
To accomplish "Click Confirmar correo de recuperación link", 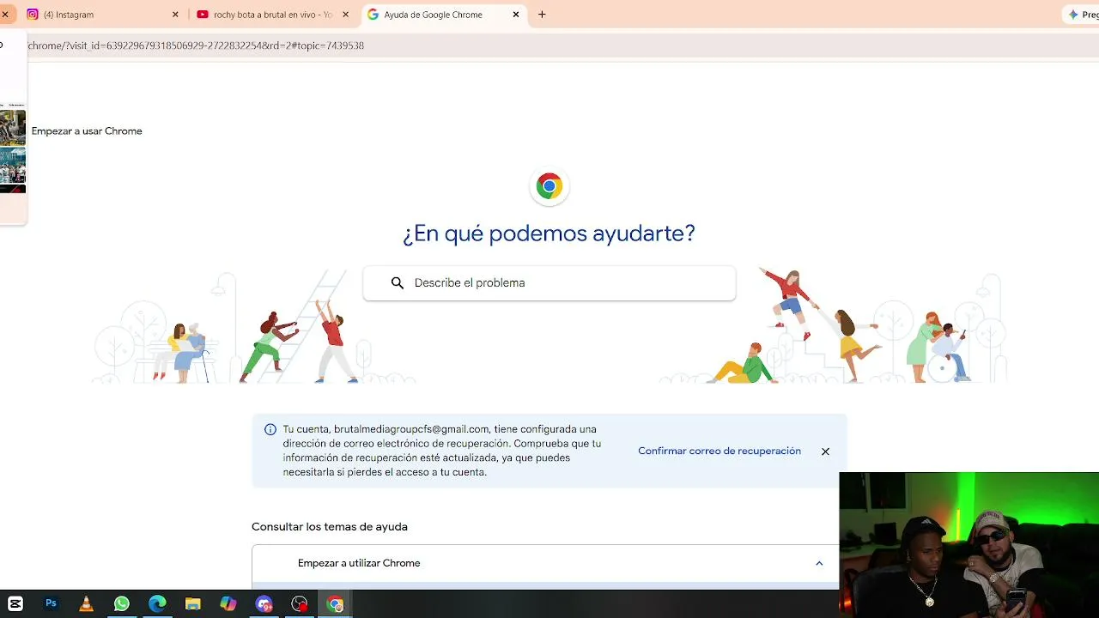I will (720, 451).
